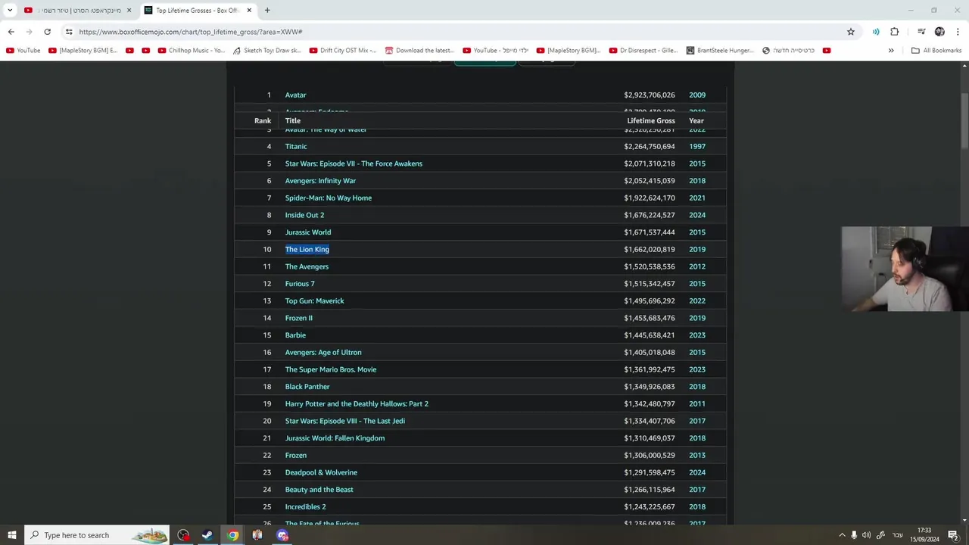Viewport: 969px width, 545px height.
Task: Select the $1,306,000,529 gross for Frozen
Action: coord(650,455)
